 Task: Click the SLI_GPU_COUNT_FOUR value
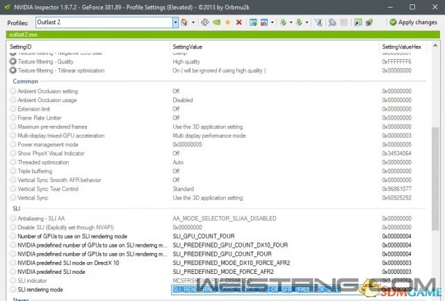point(204,236)
